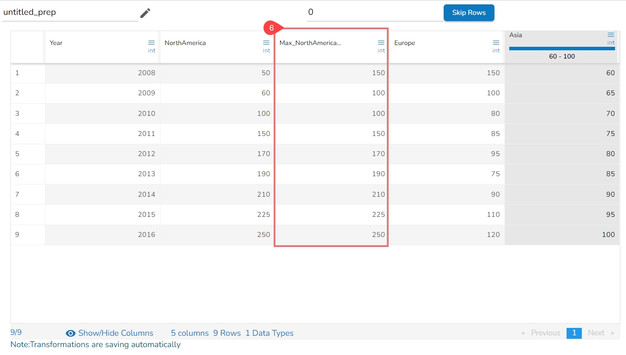Viewport: 626px width, 355px height.
Task: Open the NorthAmerica column menu icon
Action: (x=266, y=43)
